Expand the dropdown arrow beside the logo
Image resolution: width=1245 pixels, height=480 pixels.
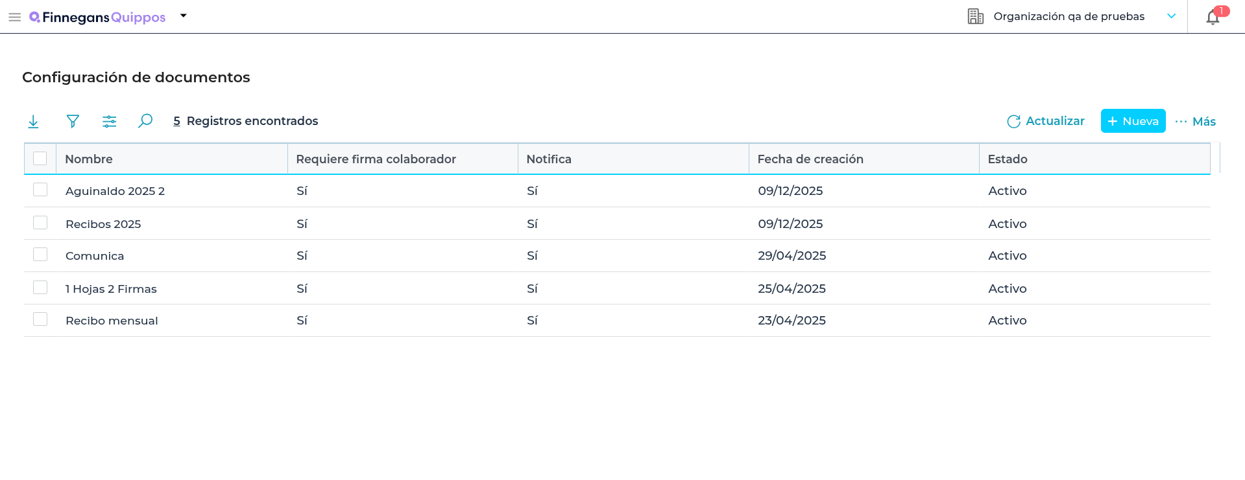tap(184, 16)
